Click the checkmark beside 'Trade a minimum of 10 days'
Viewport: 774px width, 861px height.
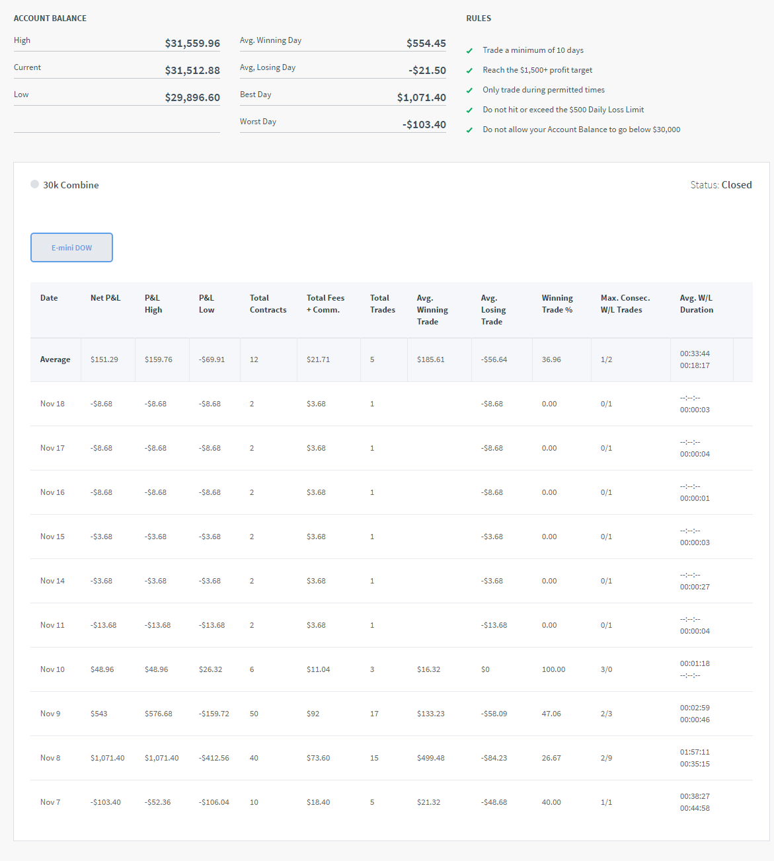pos(469,50)
